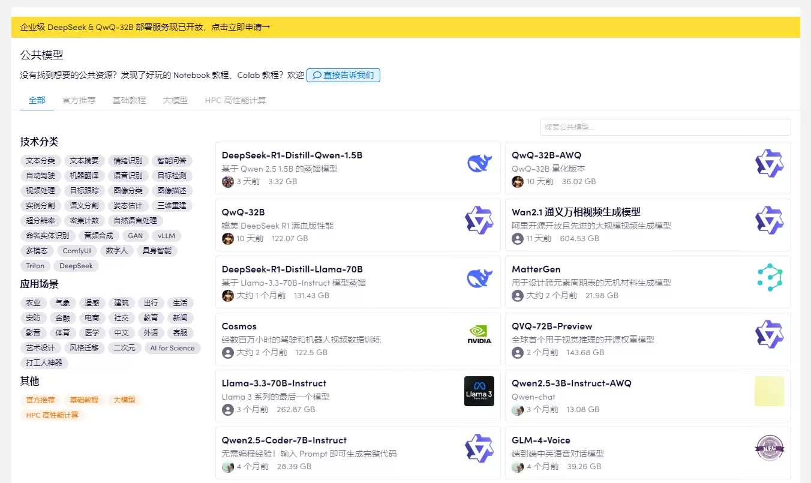Select the orange HPC 高性能计算 tag
Screen dimensions: 811x483
(52, 415)
